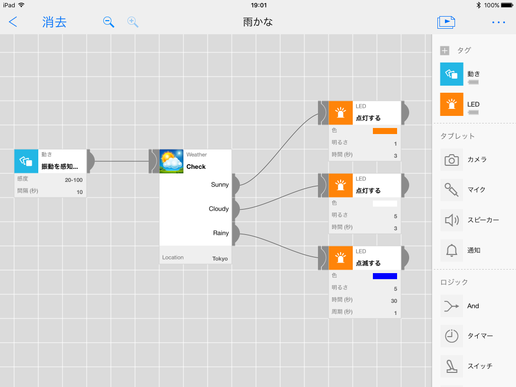The image size is (516, 387).
Task: Edit 周期 period value on blinking LED
Action: coord(395,313)
